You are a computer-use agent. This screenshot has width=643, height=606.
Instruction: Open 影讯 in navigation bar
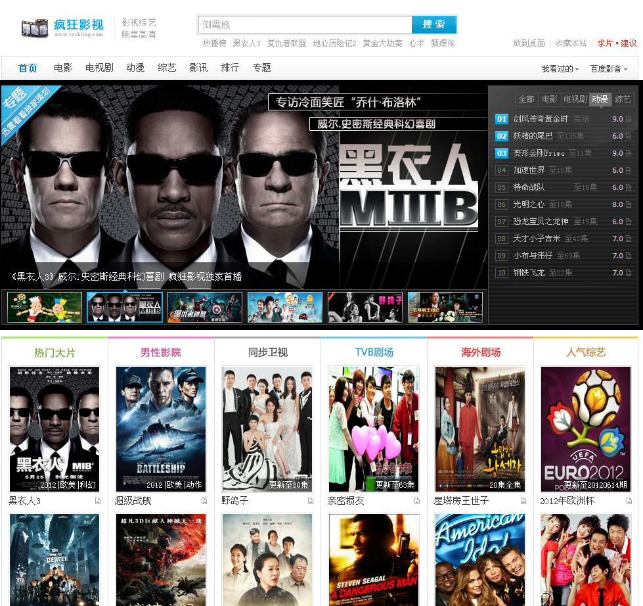pyautogui.click(x=198, y=68)
